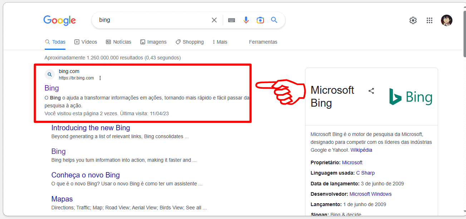466x219 pixels.
Task: Open the Ferramentas search tools
Action: pos(263,42)
